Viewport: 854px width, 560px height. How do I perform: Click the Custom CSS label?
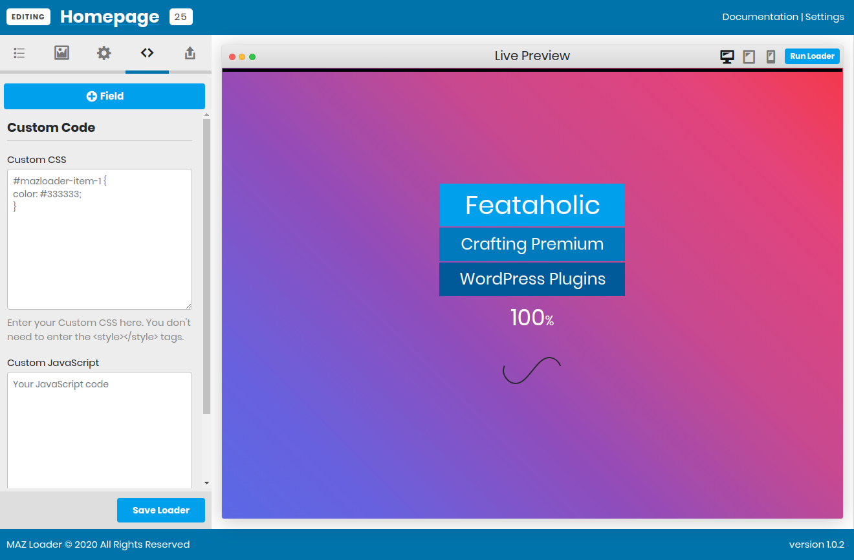coord(37,160)
